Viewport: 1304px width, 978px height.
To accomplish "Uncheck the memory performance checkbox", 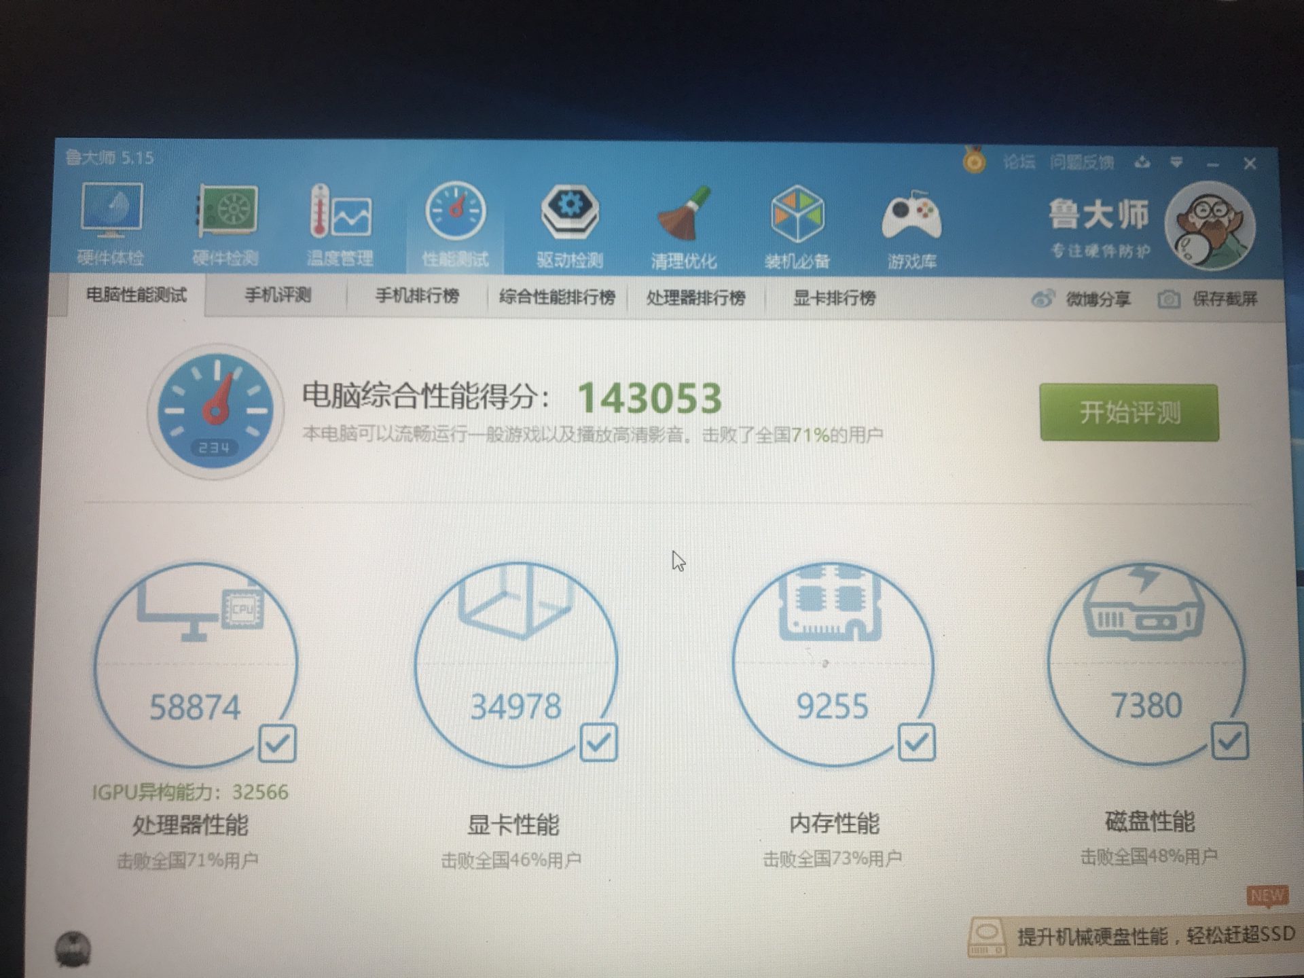I will tap(916, 742).
